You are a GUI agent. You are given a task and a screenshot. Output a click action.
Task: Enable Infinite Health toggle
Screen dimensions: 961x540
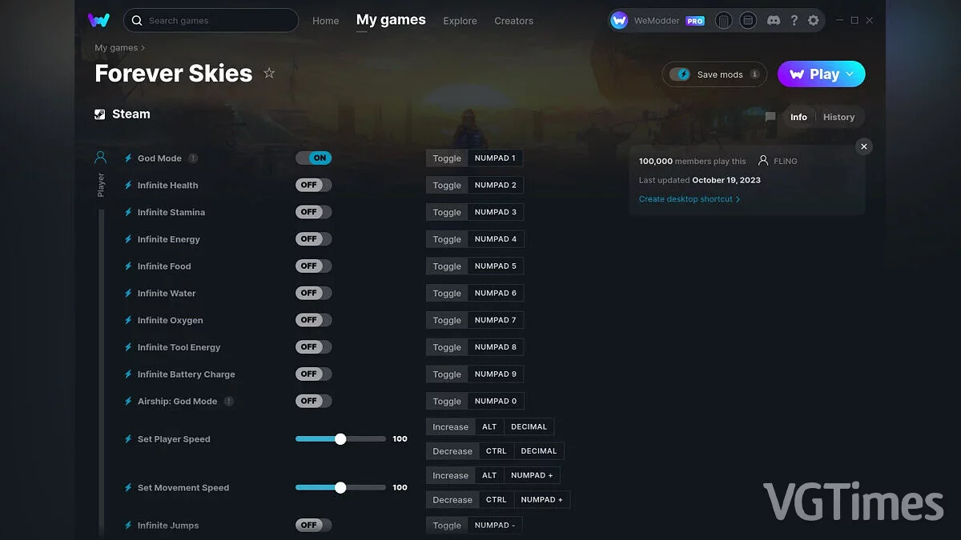pos(313,185)
